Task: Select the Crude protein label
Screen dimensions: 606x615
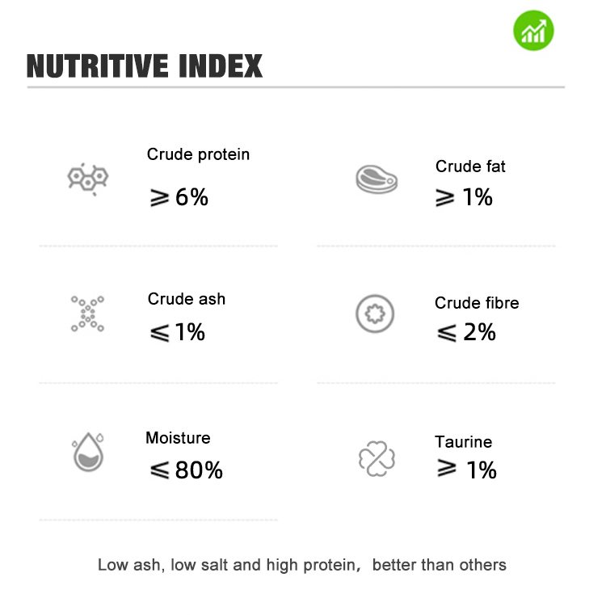Action: click(198, 154)
